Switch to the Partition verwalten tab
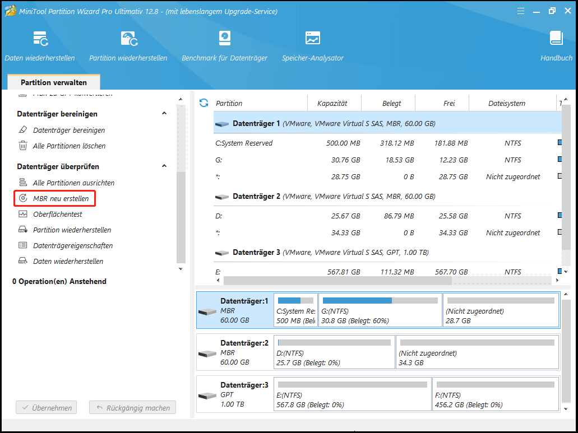This screenshot has width=578, height=433. coord(54,82)
